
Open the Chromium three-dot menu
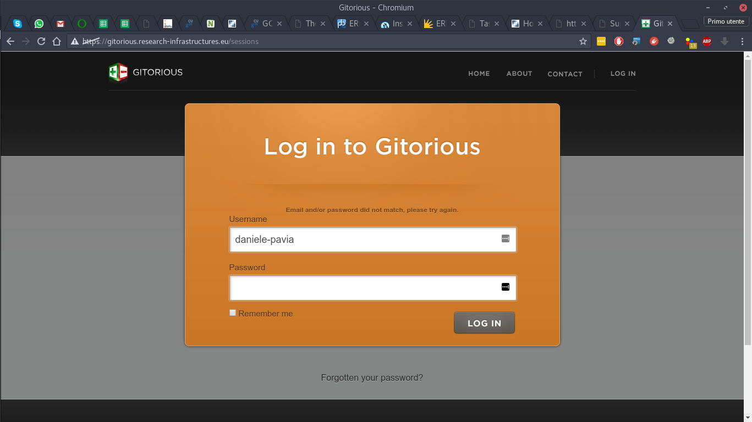coord(742,41)
